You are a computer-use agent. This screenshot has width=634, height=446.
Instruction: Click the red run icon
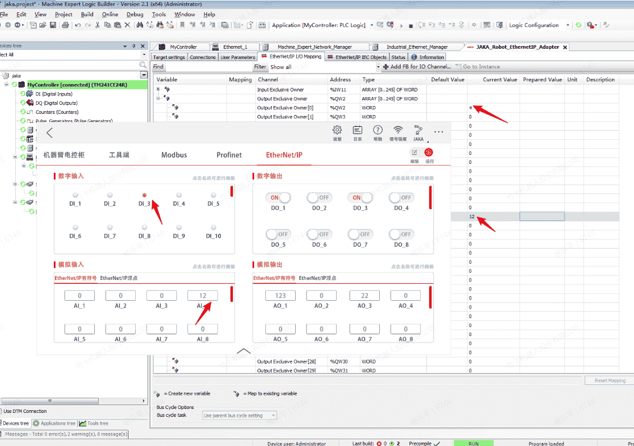pos(429,153)
